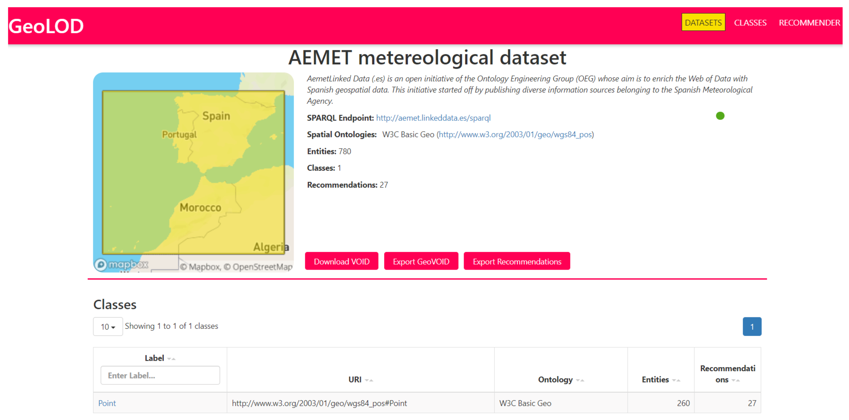Open the DATASETS menu item
Viewport: 849px width, 420px height.
[703, 22]
